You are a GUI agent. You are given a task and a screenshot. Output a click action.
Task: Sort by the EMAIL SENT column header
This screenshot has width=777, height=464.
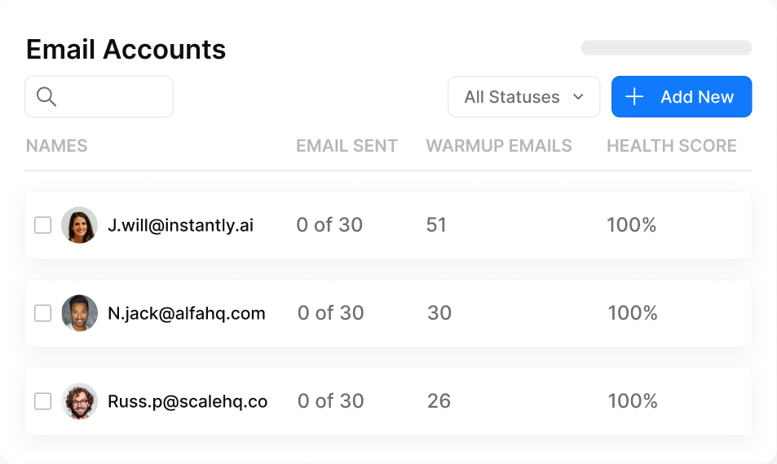347,146
